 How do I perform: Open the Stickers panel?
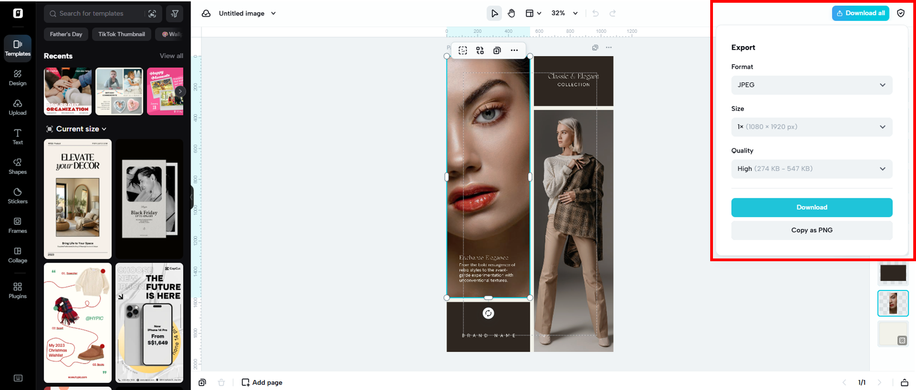pos(17,196)
